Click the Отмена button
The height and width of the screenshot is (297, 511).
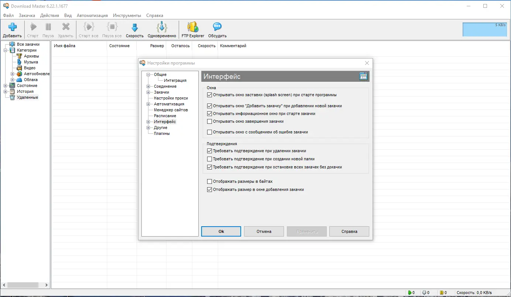264,231
